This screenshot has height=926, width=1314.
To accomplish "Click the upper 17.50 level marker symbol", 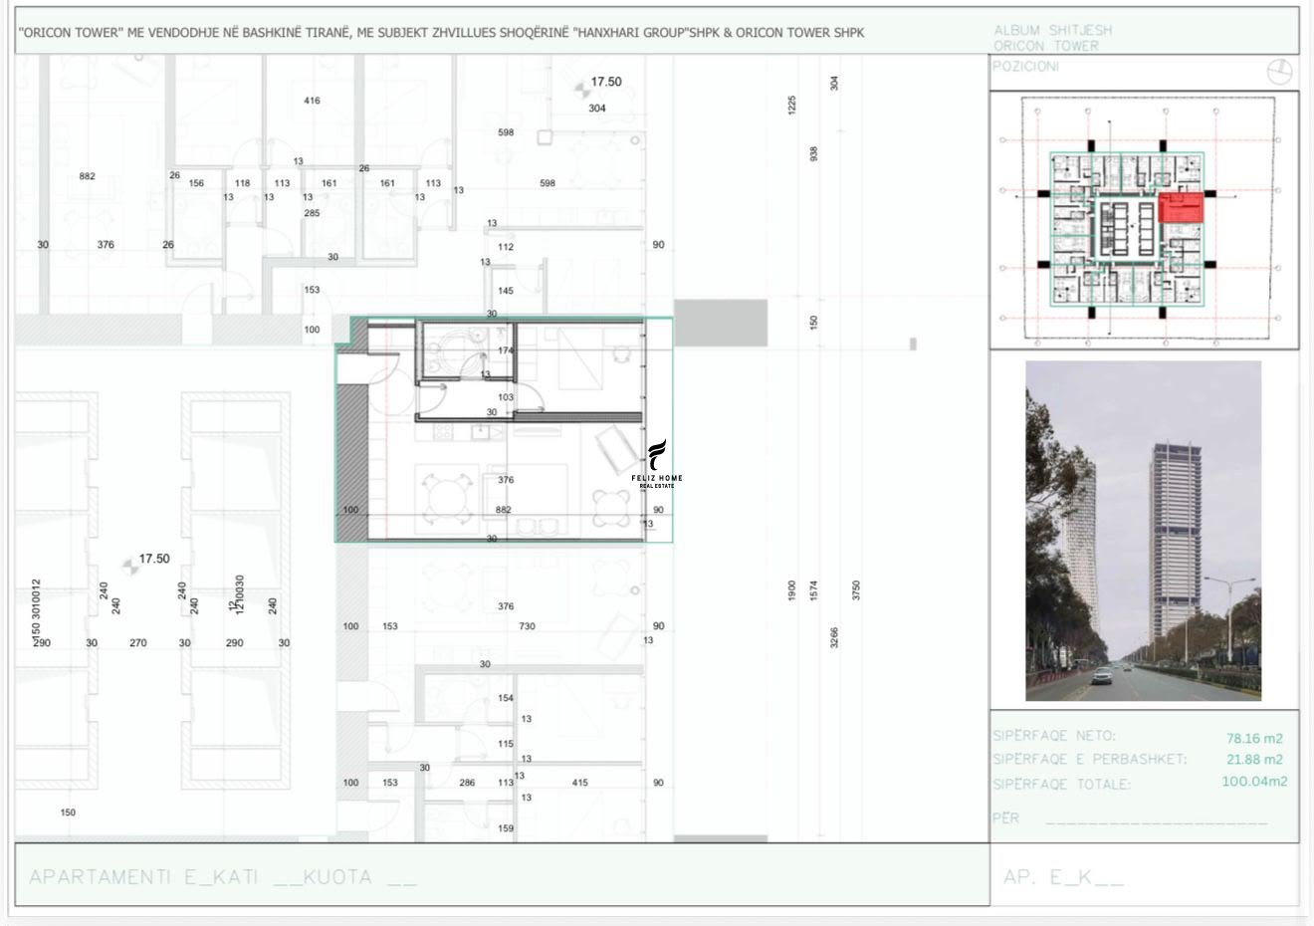I will click(x=581, y=90).
